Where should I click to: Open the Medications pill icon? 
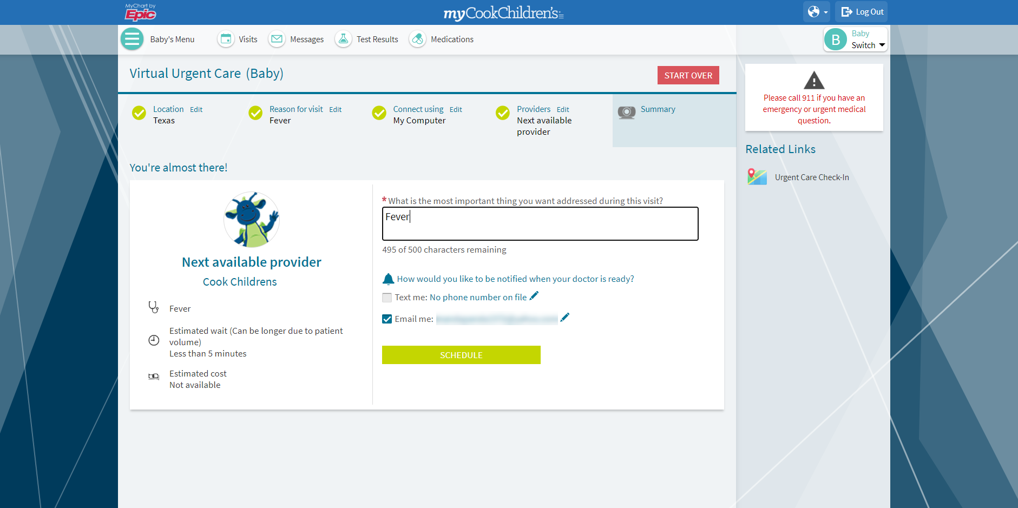[417, 39]
